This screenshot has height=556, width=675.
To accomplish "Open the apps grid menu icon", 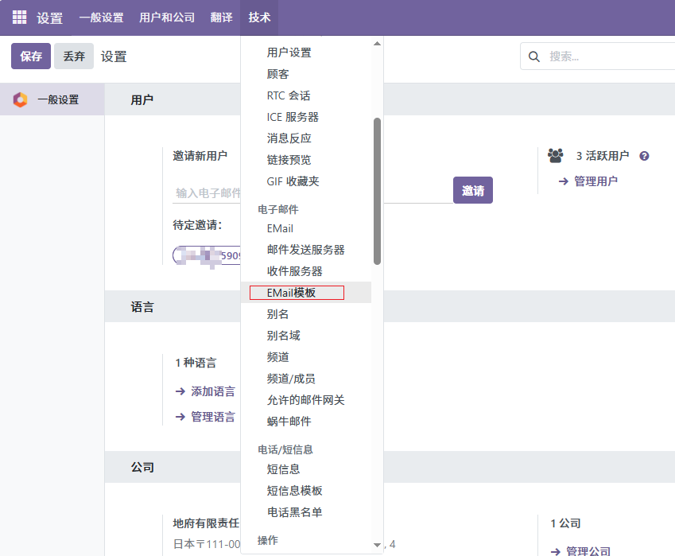I will [19, 17].
